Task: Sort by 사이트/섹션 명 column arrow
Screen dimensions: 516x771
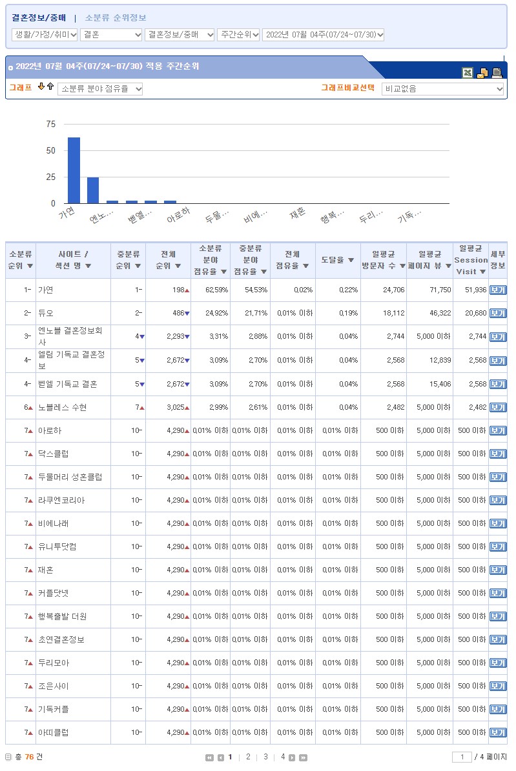Action: click(x=88, y=266)
